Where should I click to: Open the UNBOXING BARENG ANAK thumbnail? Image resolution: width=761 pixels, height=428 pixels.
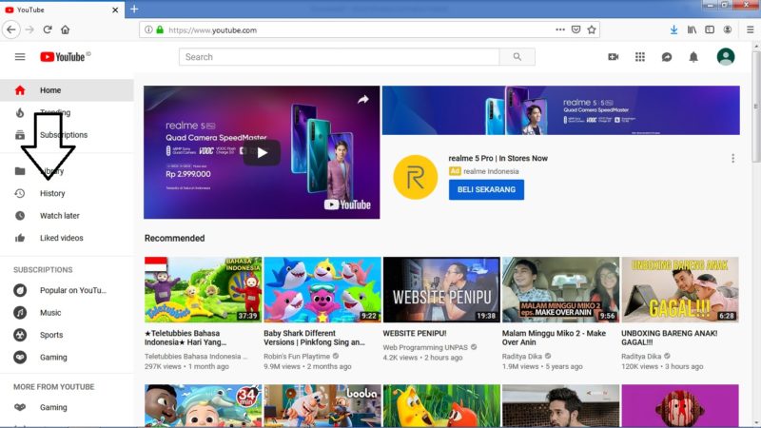680,290
